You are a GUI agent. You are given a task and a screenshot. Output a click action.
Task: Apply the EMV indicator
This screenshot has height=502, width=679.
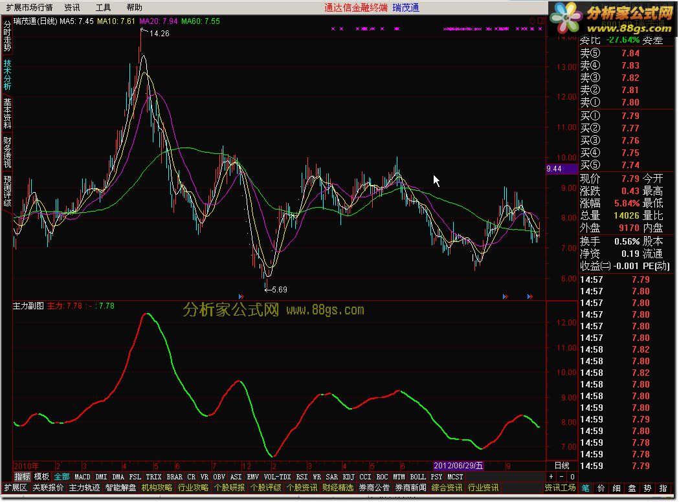[x=253, y=477]
